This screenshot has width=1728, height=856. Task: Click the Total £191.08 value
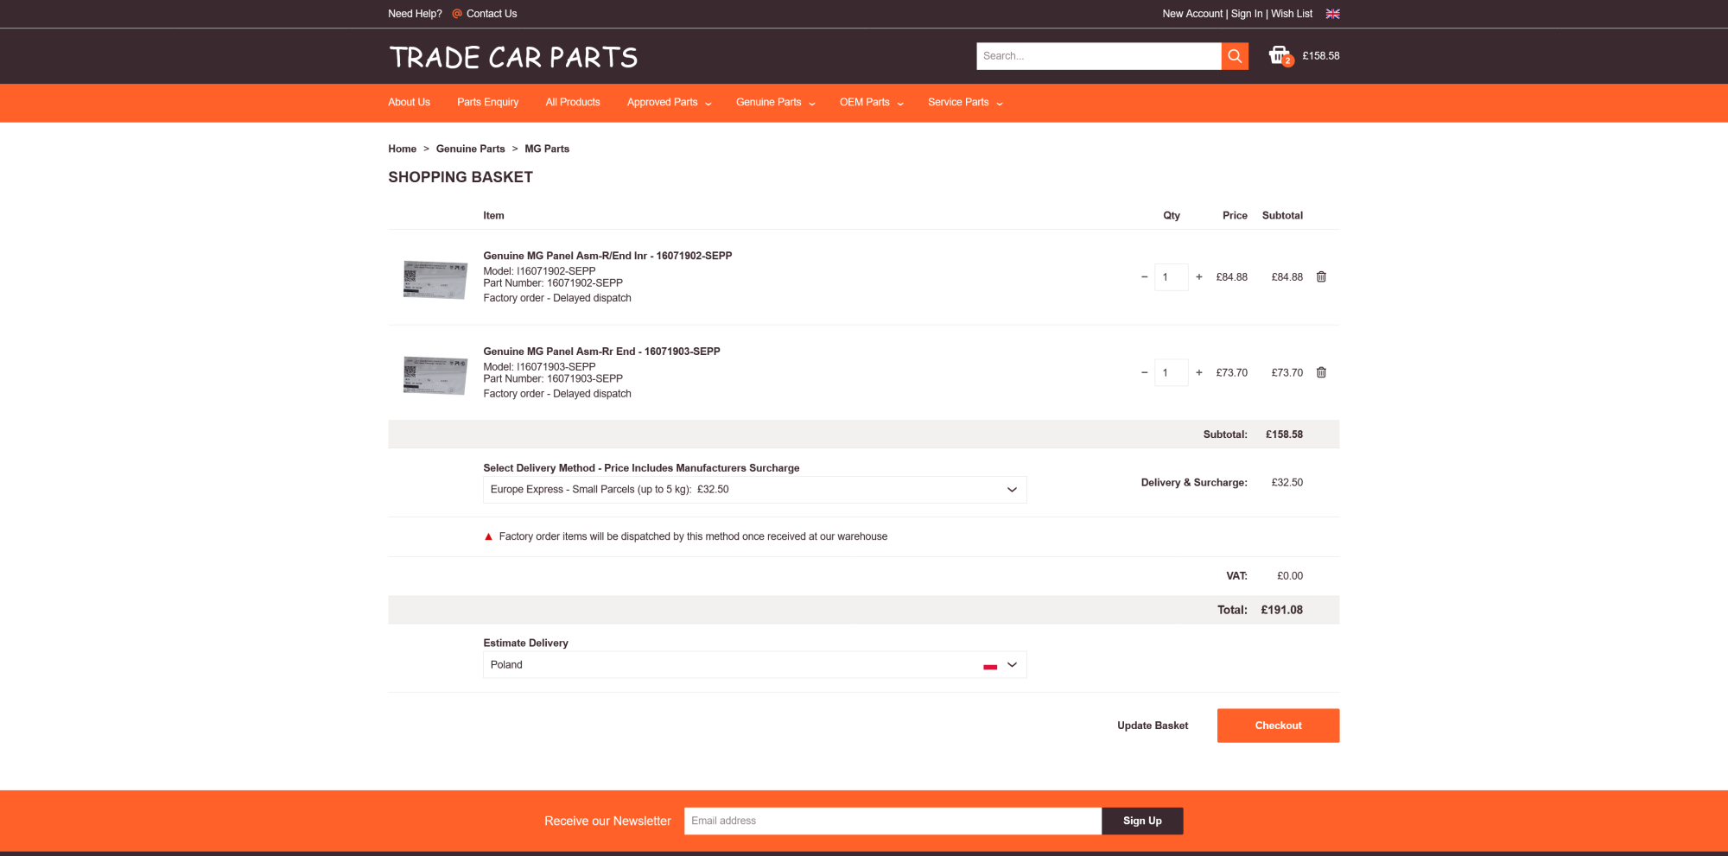click(1282, 610)
